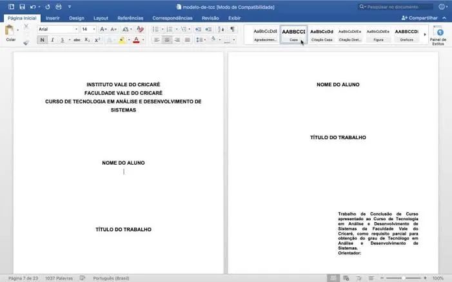Click the Save icon in title bar
Viewport: 452px width, 282px height.
coord(21,6)
